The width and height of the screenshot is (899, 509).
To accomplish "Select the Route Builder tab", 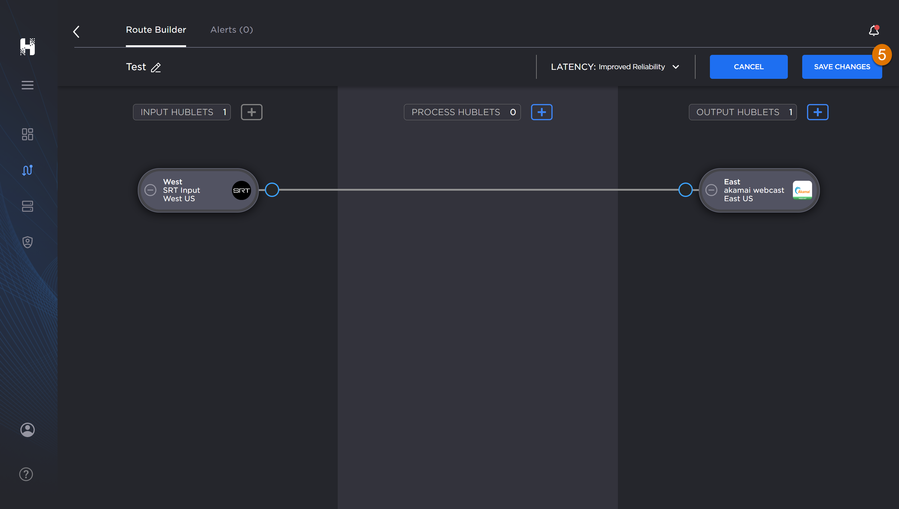I will point(156,30).
